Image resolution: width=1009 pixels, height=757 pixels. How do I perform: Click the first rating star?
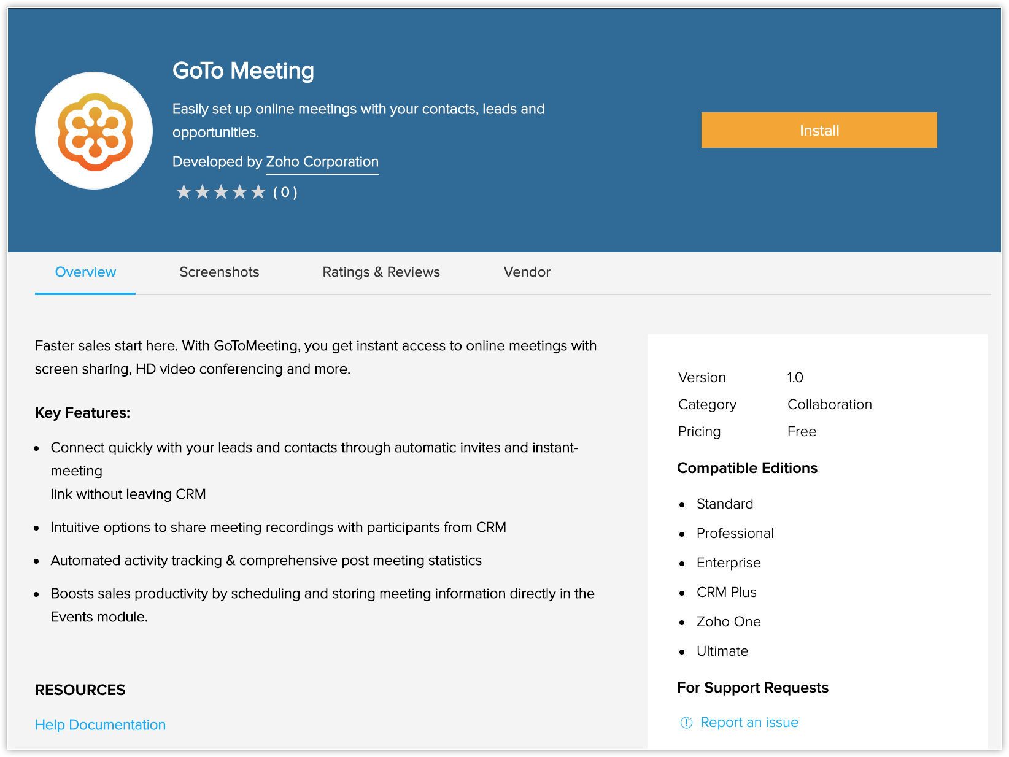coord(184,193)
